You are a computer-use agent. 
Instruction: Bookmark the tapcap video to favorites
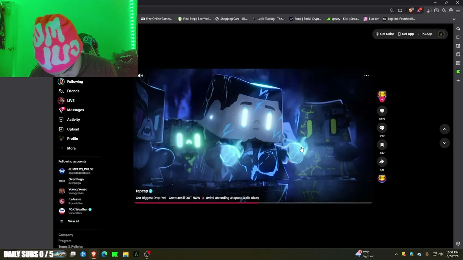click(x=382, y=145)
